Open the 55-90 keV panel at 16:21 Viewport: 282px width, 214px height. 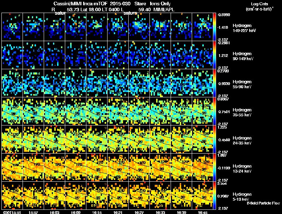coord(118,83)
